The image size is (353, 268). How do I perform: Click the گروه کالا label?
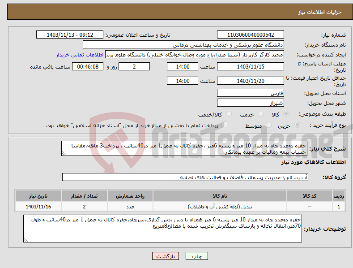[334, 177]
